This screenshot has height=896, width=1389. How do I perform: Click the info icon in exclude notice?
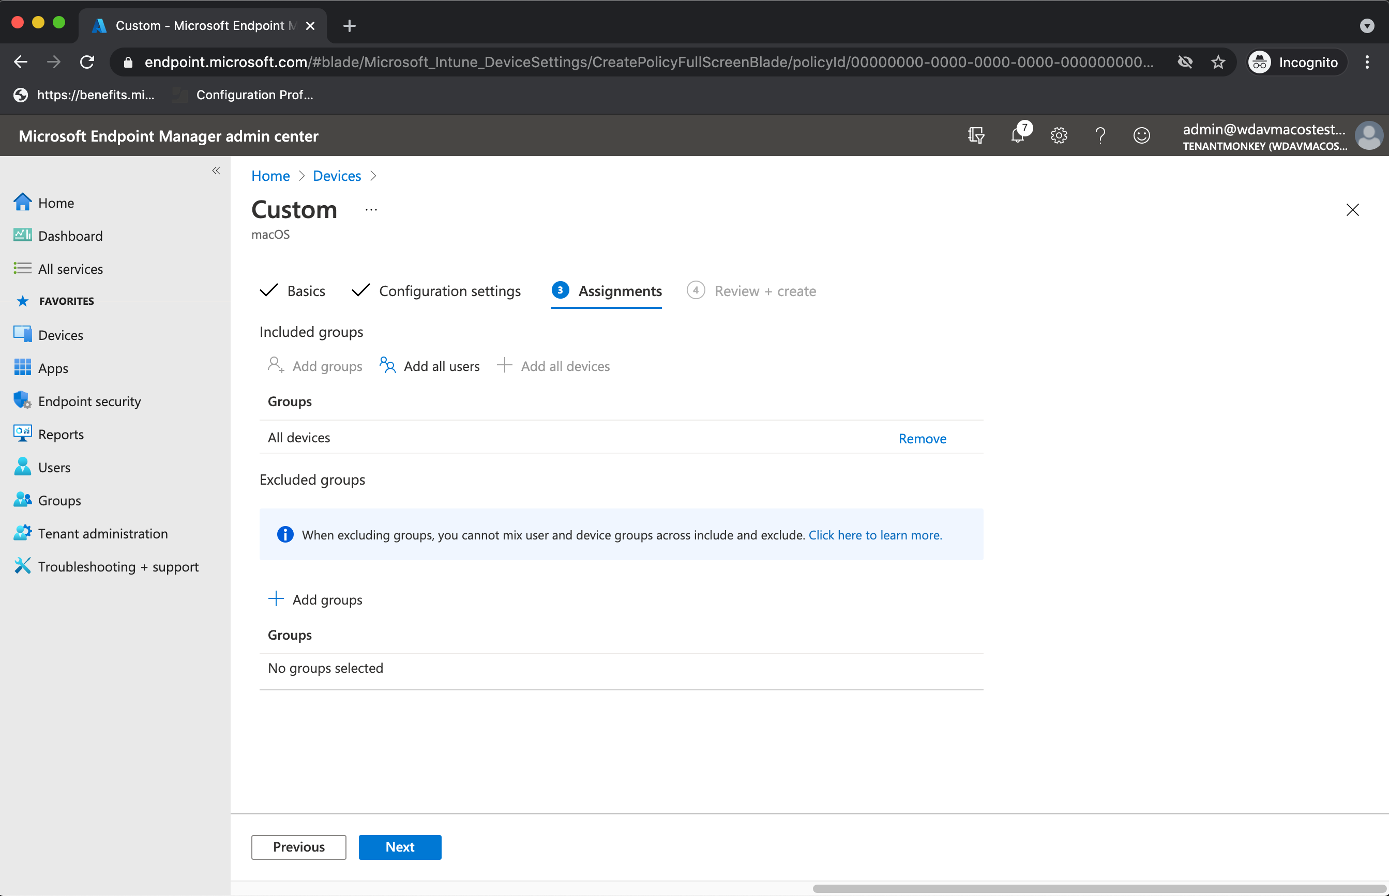[x=285, y=534]
